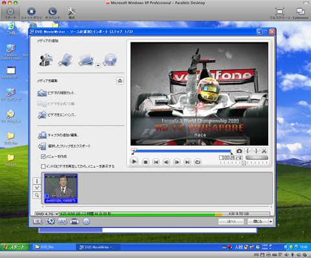Viewport: 311px width, 258px height.
Task: Jump to start of clip
Action: [156, 162]
